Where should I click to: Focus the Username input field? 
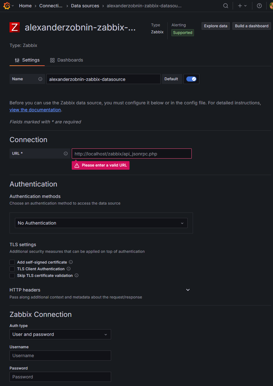pyautogui.click(x=60, y=356)
